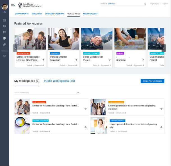The height and width of the screenshot is (166, 171).
Task: Show next featured workspaces with the right arrow
Action: [164, 48]
